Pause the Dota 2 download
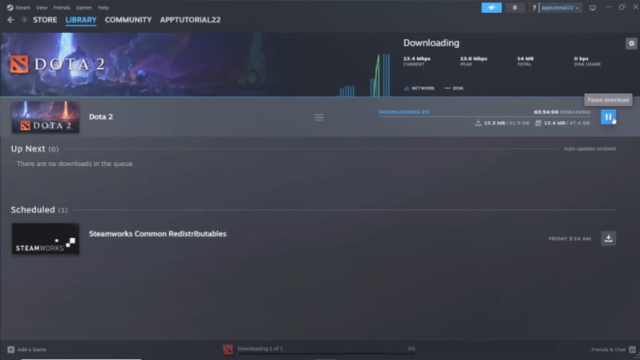This screenshot has width=640, height=360. pos(608,117)
